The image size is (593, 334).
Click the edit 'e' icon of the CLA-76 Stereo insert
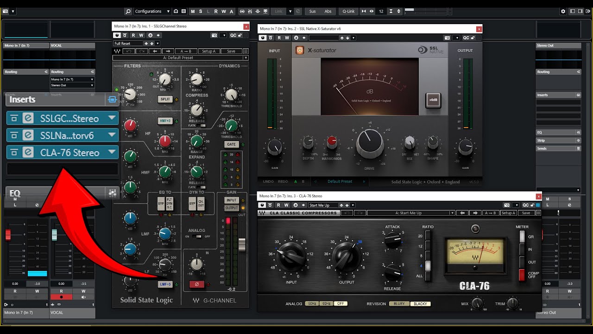(x=28, y=153)
